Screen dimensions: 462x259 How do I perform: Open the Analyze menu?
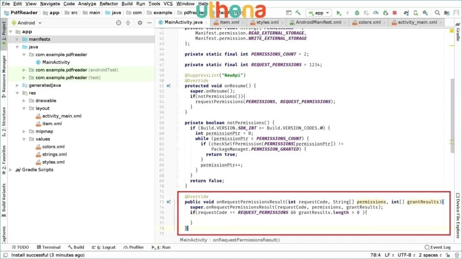pyautogui.click(x=87, y=4)
